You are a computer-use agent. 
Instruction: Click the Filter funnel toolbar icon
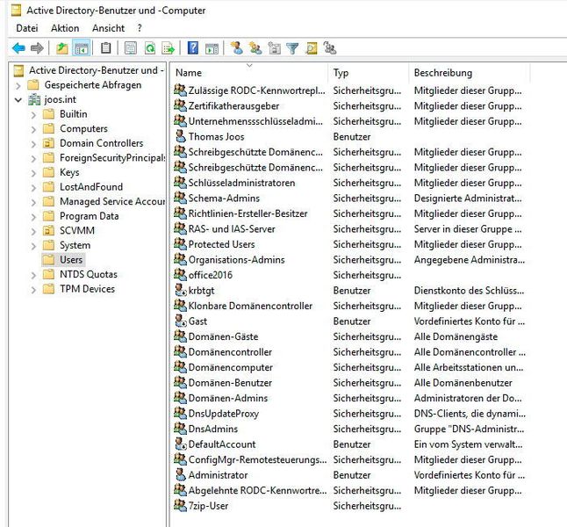tap(292, 47)
